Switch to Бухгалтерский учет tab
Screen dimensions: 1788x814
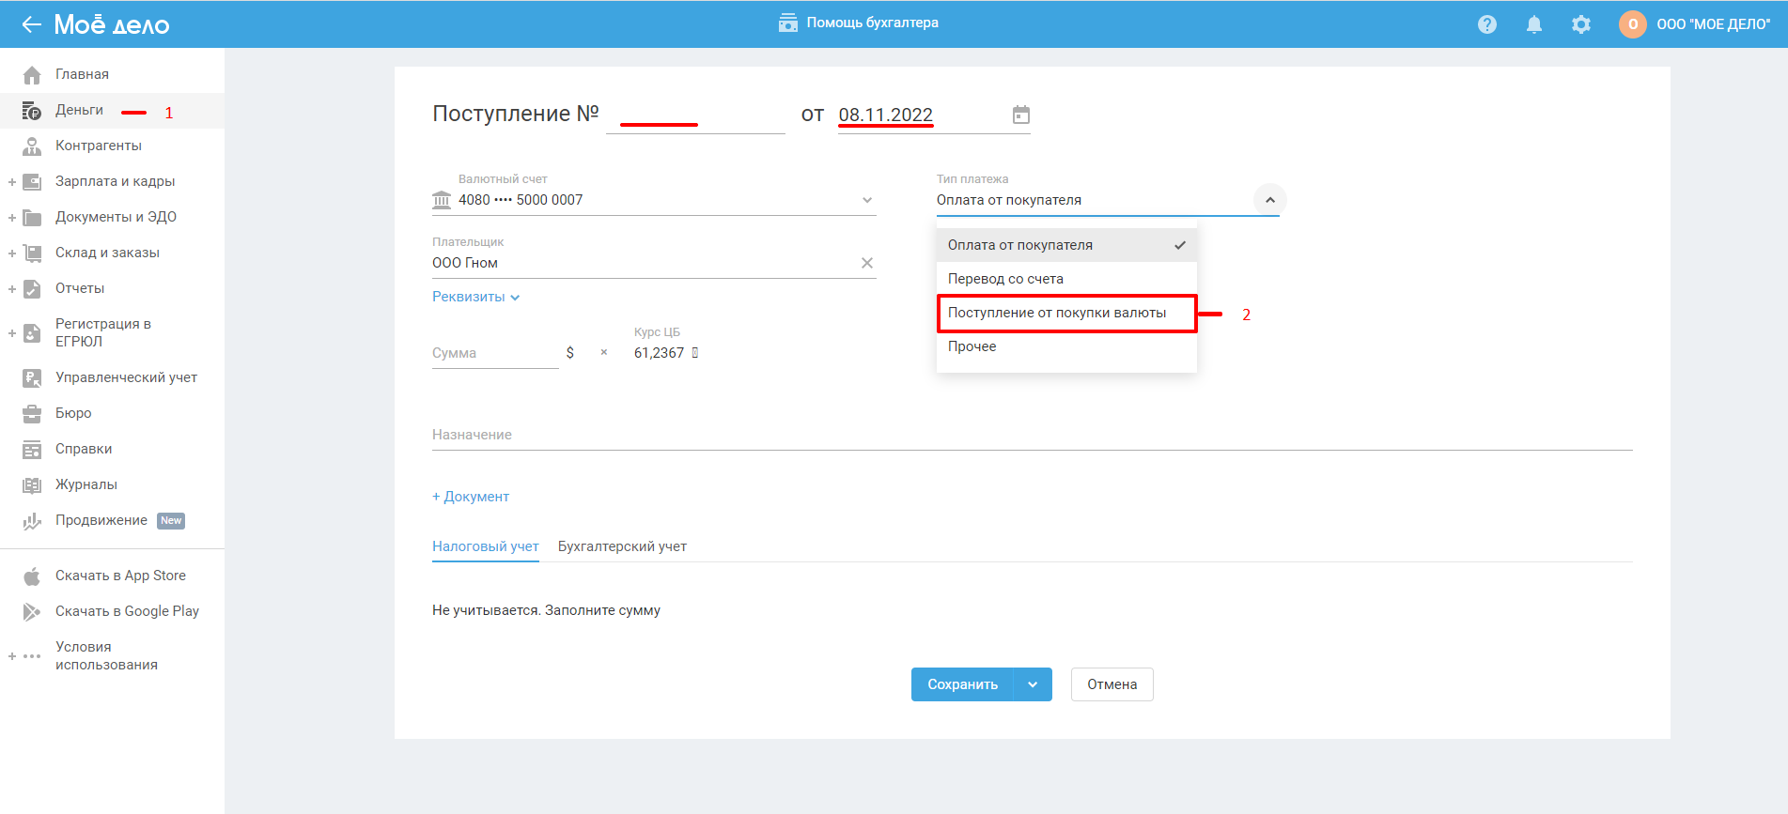621,546
